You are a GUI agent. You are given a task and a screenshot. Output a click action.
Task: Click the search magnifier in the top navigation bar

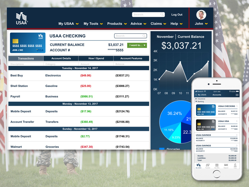(x=162, y=14)
